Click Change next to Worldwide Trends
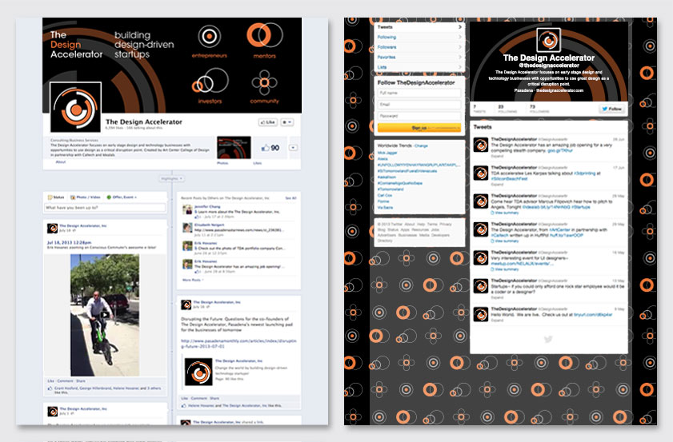The height and width of the screenshot is (442, 673). tap(422, 145)
